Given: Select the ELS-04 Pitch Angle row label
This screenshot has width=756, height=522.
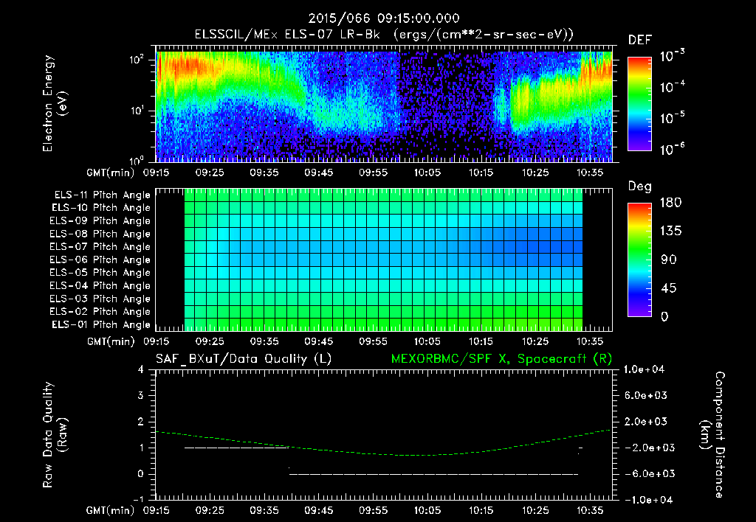Looking at the screenshot, I should tap(100, 285).
